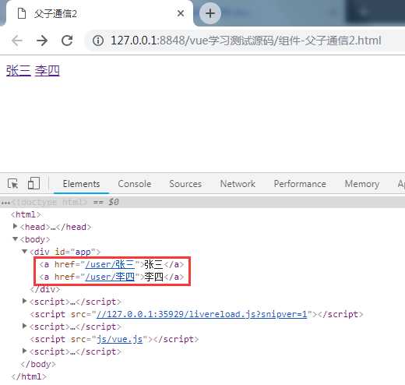Viewport: 405px width, 385px height.
Task: Open the /user/李四 href link in DOM
Action: [x=110, y=277]
